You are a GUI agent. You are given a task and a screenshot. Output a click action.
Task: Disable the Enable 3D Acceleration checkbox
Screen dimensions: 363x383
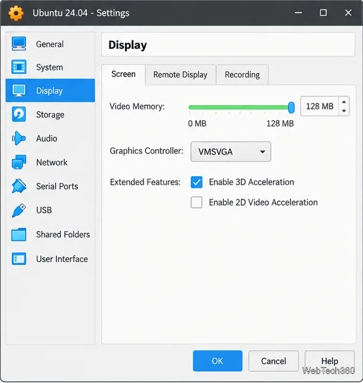point(197,182)
